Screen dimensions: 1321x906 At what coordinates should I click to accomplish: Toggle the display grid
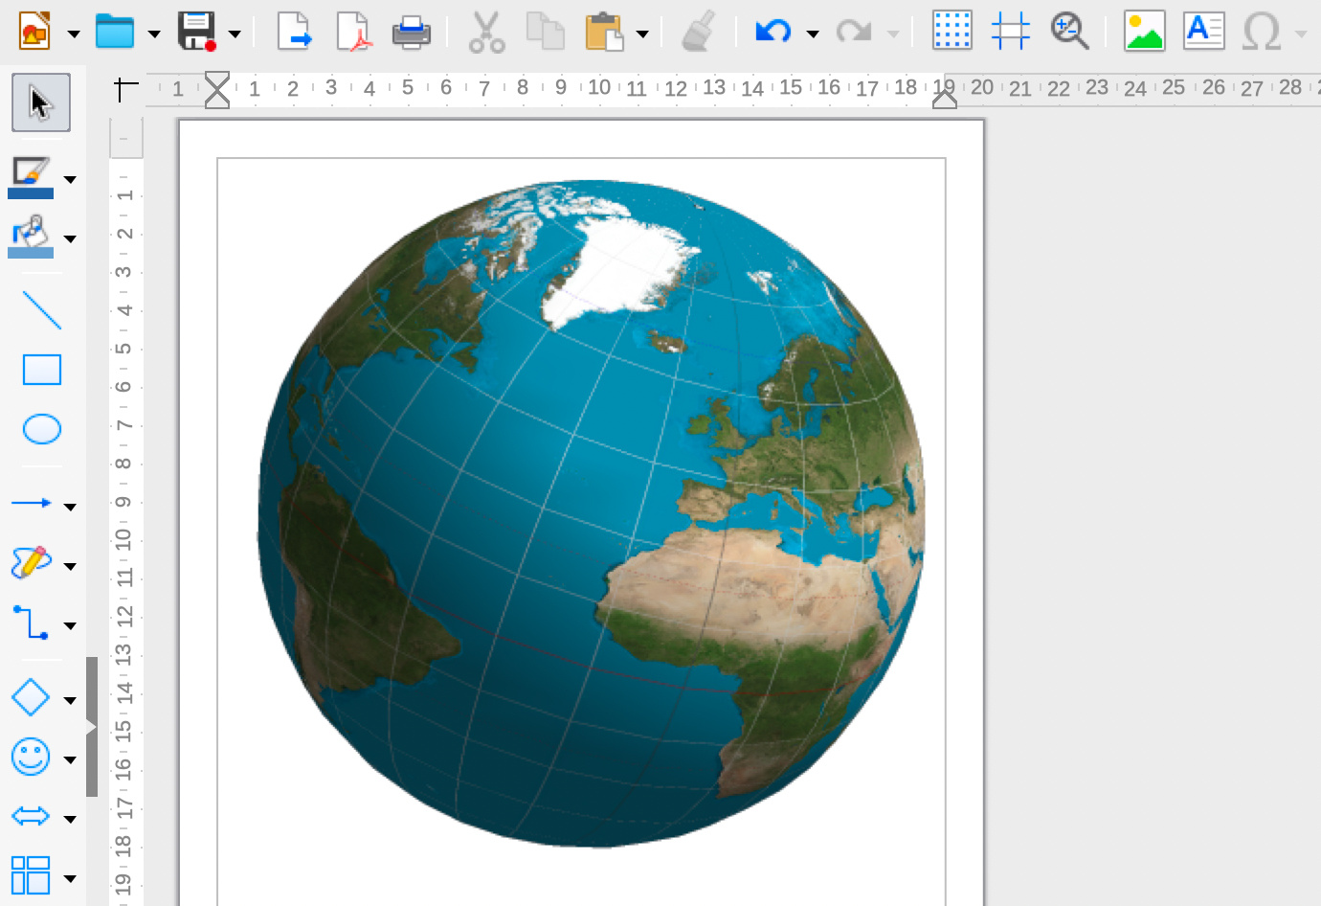pos(952,31)
